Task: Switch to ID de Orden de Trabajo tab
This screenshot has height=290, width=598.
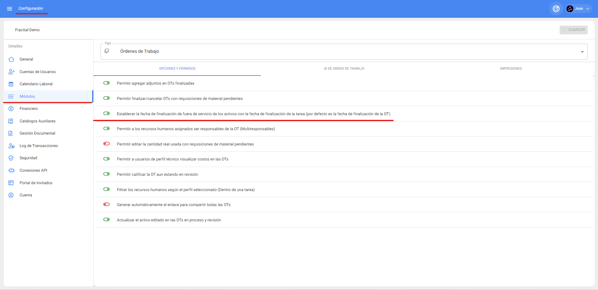Action: [x=344, y=69]
